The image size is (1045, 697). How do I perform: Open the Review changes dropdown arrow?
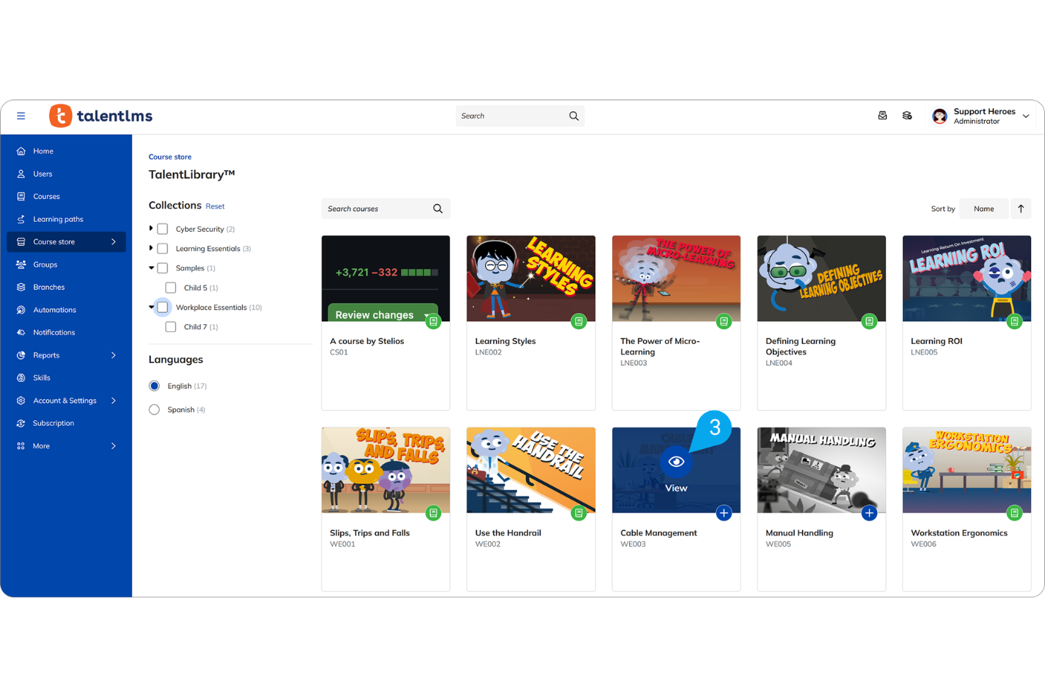(x=426, y=316)
